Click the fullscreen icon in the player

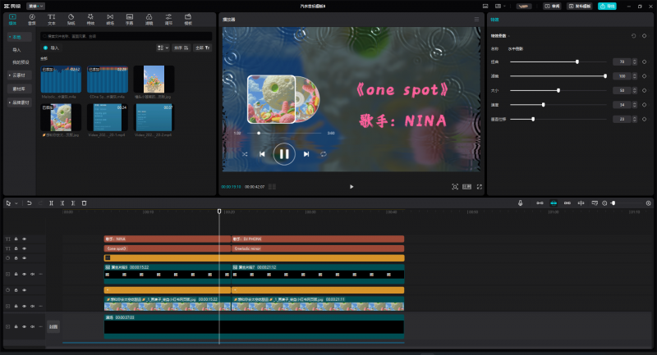(480, 186)
